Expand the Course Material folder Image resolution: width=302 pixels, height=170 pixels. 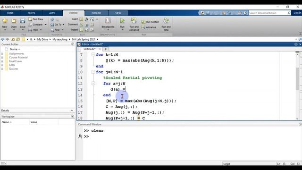pos(2,58)
